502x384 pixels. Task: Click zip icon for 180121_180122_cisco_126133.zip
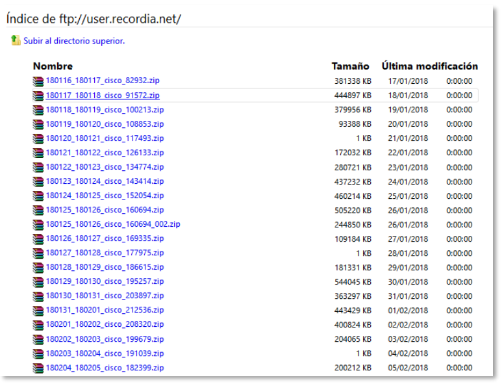(38, 153)
